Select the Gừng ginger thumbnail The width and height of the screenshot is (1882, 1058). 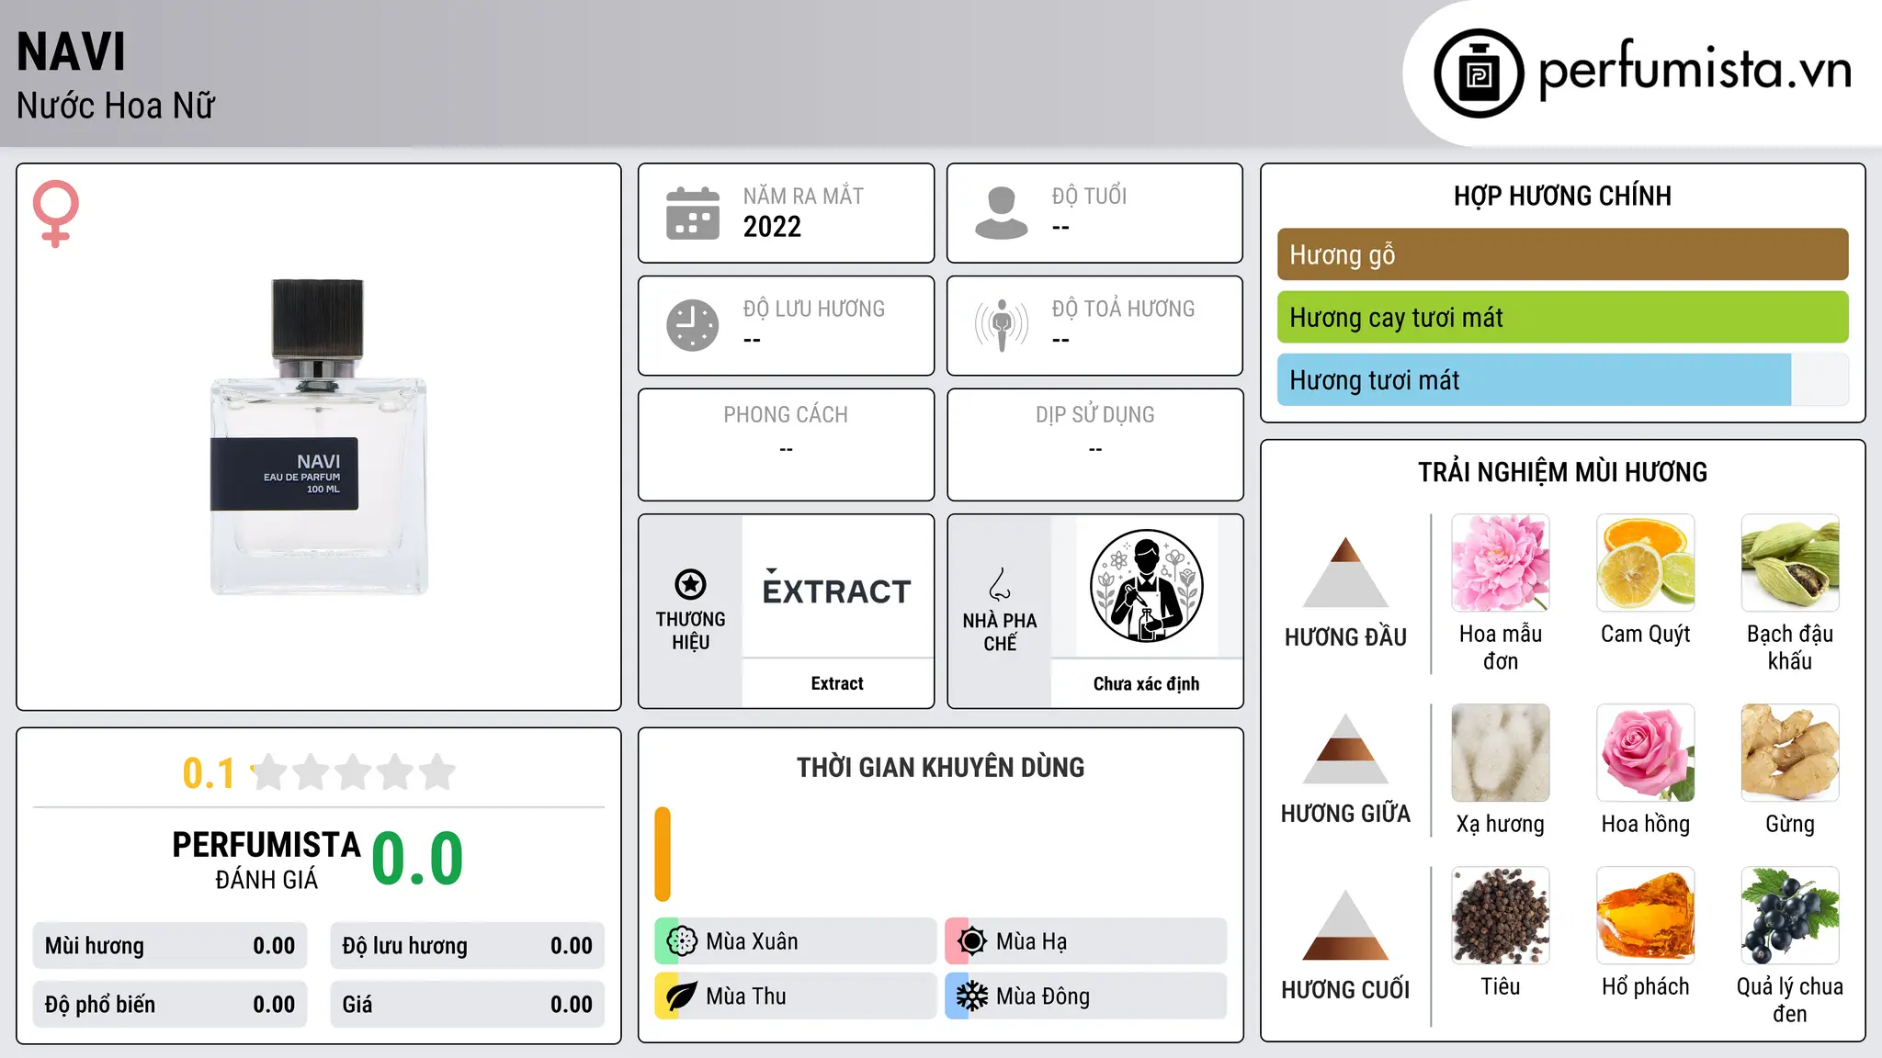1790,753
